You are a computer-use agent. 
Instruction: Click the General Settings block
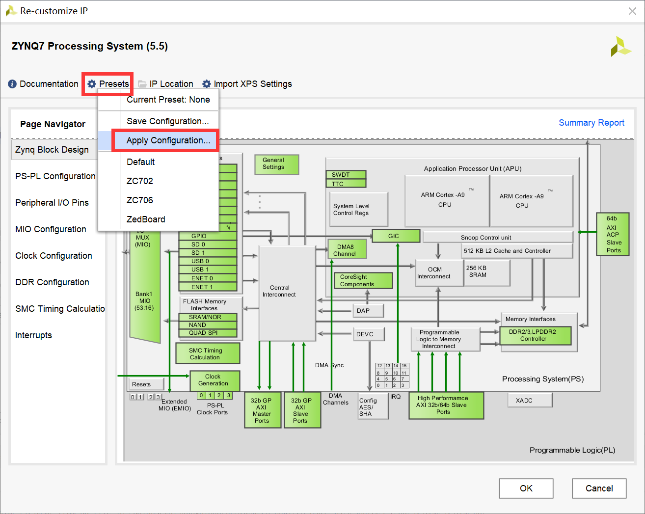coord(277,164)
